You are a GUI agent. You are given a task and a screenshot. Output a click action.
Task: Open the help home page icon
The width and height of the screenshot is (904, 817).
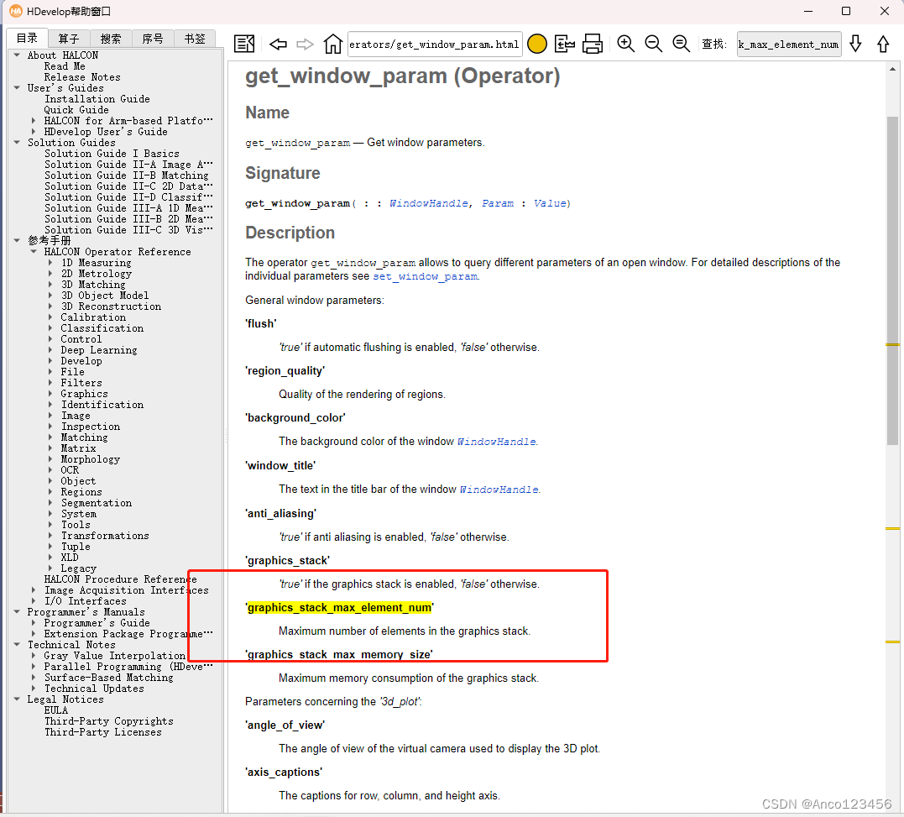[332, 44]
